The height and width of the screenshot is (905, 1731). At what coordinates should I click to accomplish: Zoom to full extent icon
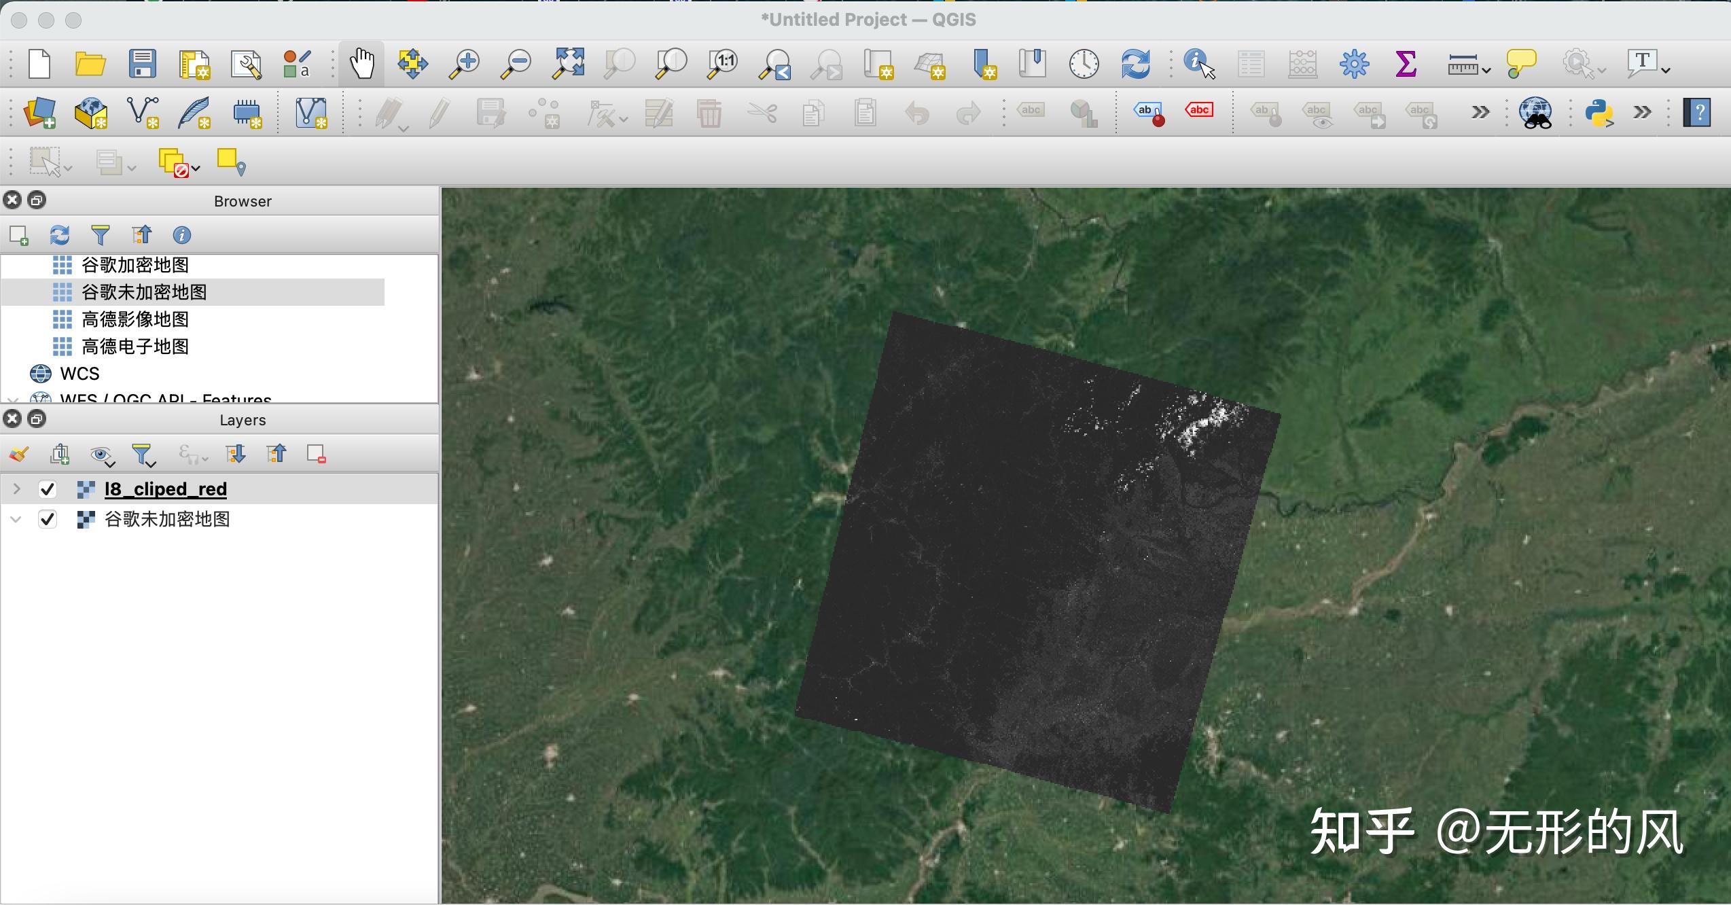(x=569, y=64)
